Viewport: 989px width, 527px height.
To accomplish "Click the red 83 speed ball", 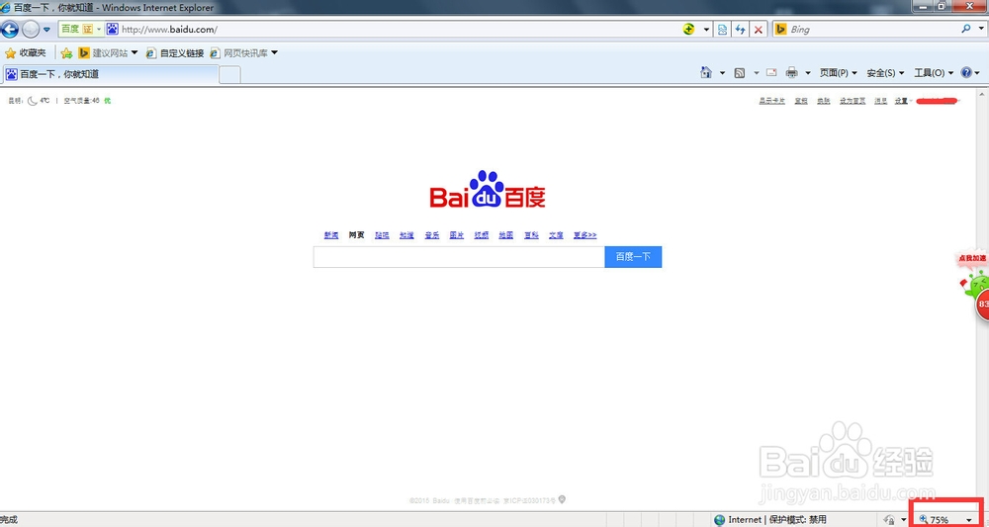I will pyautogui.click(x=982, y=305).
